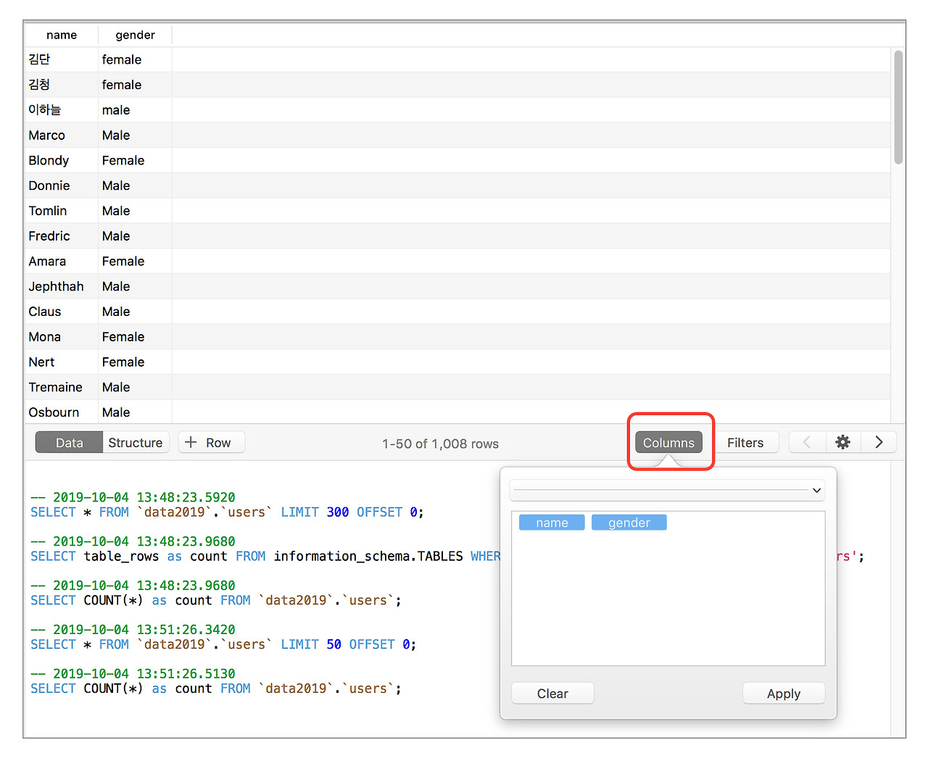
Task: Close the Columns popover via Columns button
Action: [668, 443]
